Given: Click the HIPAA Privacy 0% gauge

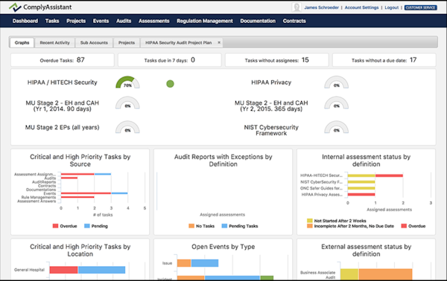Looking at the screenshot, I should (337, 83).
